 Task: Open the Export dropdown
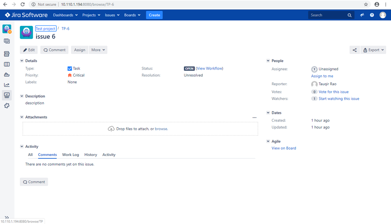click(x=373, y=50)
